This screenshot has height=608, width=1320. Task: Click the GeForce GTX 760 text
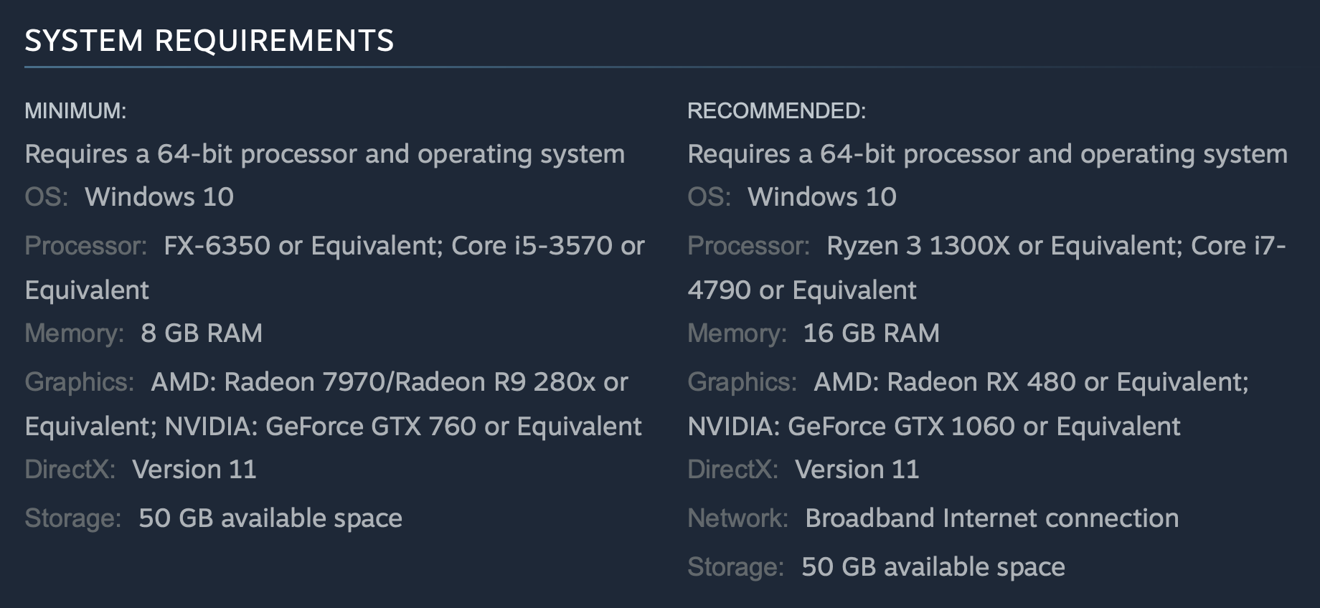tap(371, 427)
